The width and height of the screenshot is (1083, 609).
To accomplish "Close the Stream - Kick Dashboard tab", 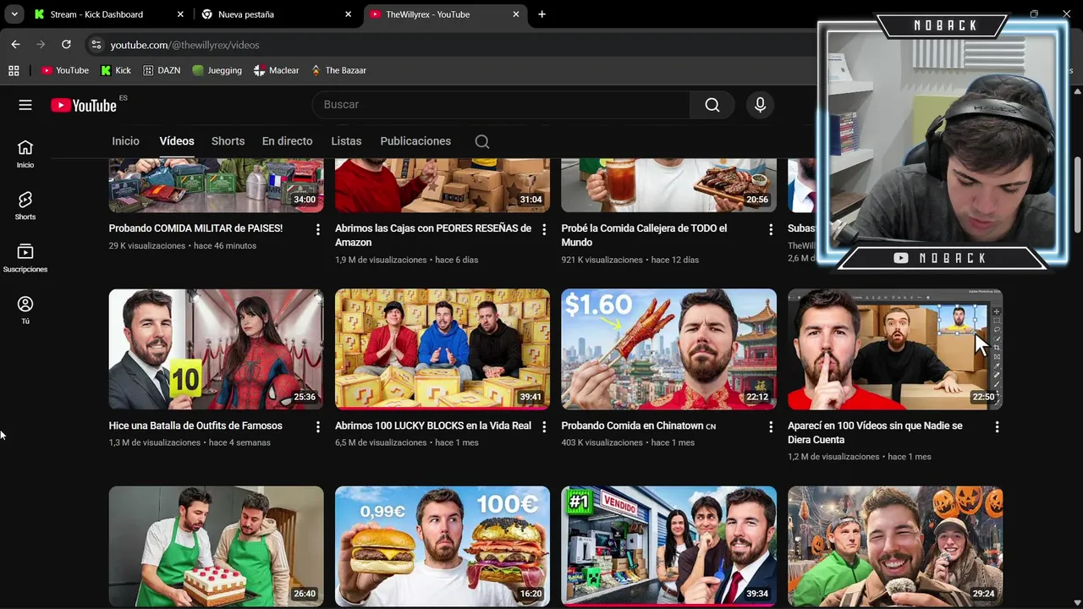I will pyautogui.click(x=180, y=14).
